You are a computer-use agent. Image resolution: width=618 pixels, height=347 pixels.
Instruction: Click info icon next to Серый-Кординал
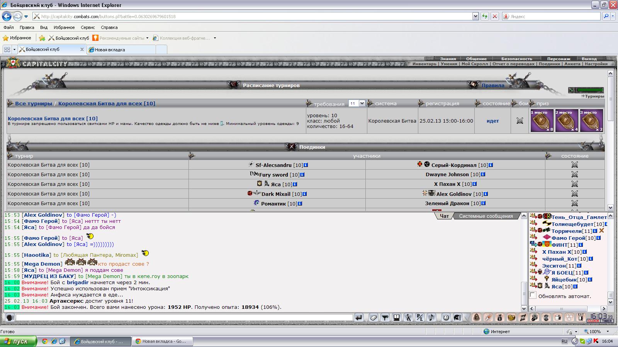[x=491, y=165]
